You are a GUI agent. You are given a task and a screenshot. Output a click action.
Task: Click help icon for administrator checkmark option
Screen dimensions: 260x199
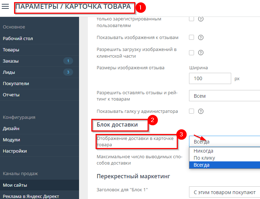201,111
